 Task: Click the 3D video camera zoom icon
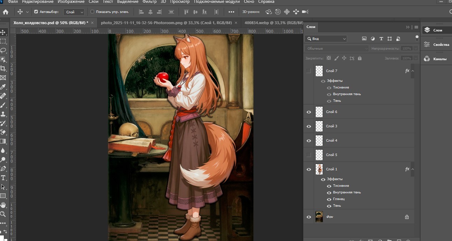click(305, 12)
